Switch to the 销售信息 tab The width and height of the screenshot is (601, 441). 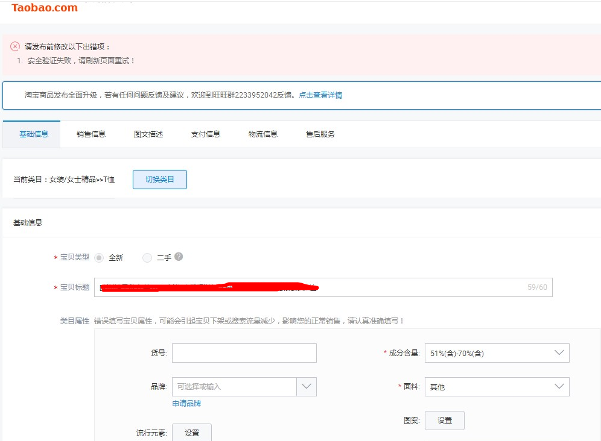pyautogui.click(x=91, y=134)
